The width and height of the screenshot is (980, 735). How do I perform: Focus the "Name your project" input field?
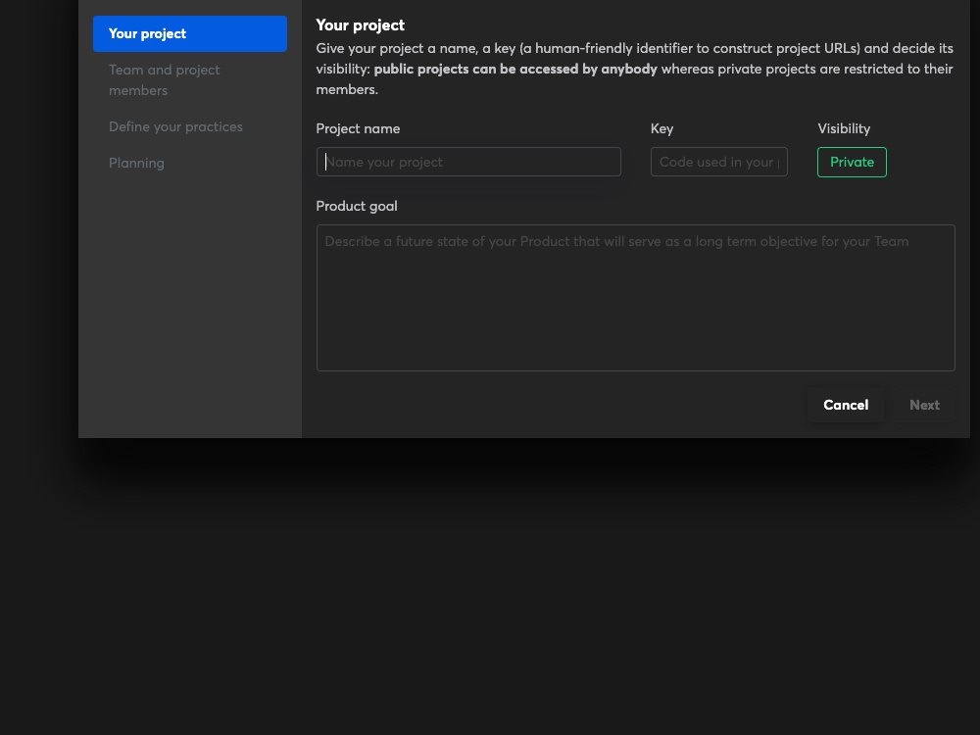467,162
